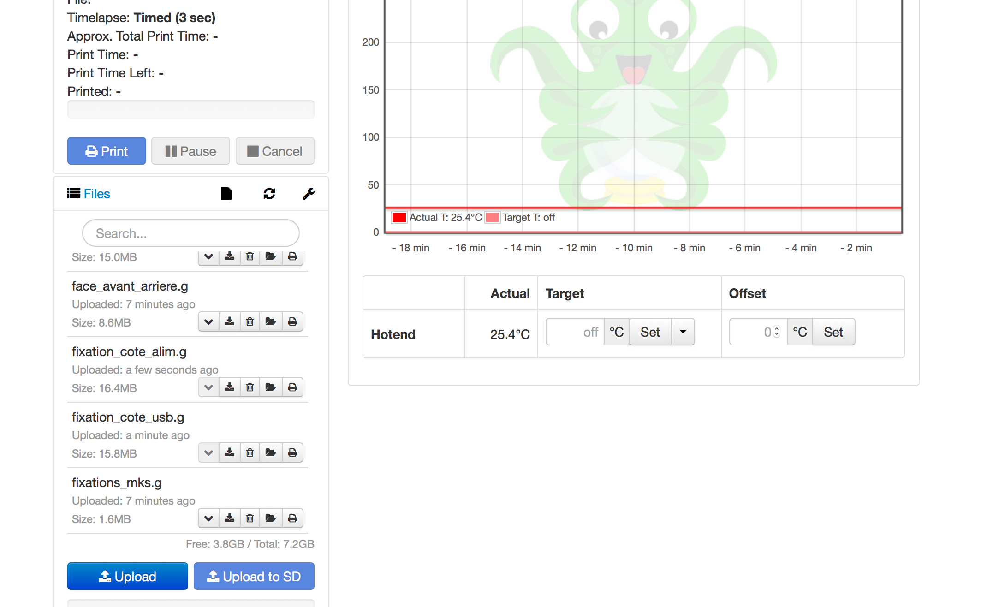Viewport: 999px width, 607px height.
Task: Expand details of face_avant_arriere.g
Action: [x=208, y=321]
